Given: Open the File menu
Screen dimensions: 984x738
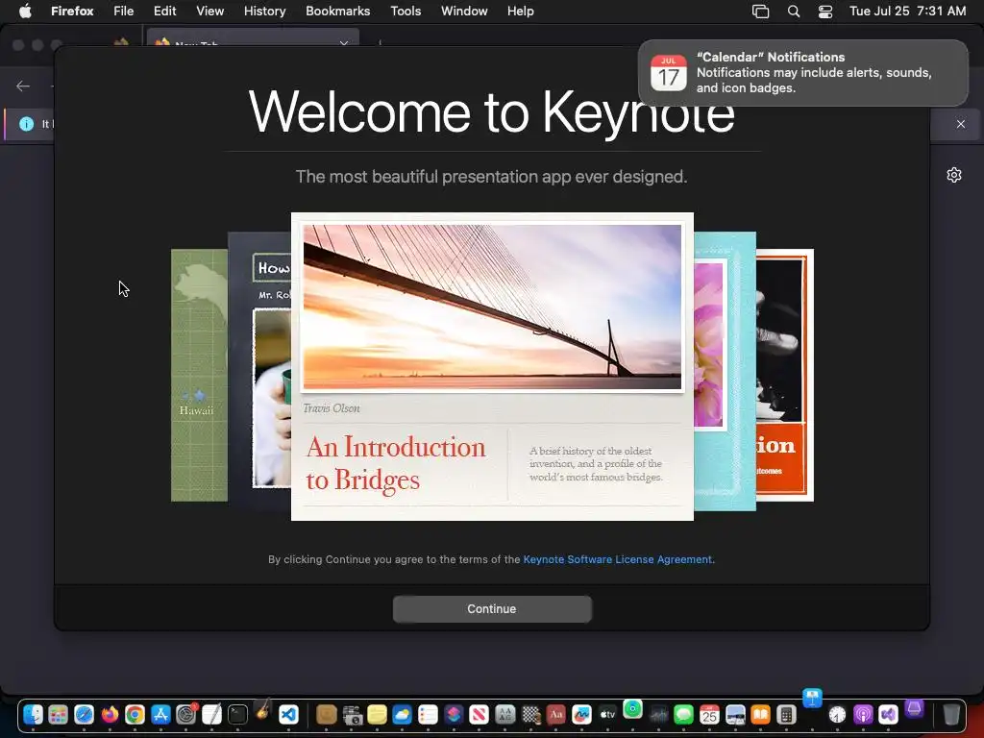Looking at the screenshot, I should tap(123, 12).
